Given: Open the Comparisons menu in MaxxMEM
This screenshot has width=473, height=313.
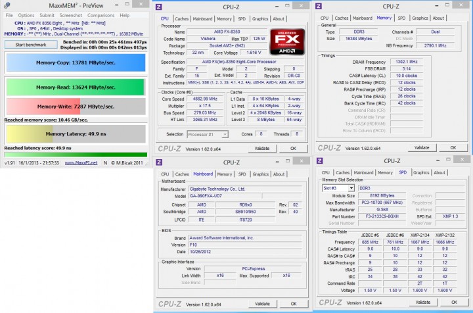Looking at the screenshot, I should pos(101,15).
